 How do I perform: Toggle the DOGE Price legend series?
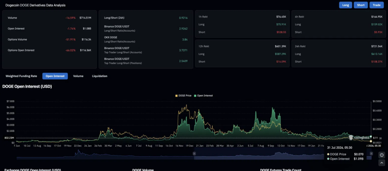(183, 95)
